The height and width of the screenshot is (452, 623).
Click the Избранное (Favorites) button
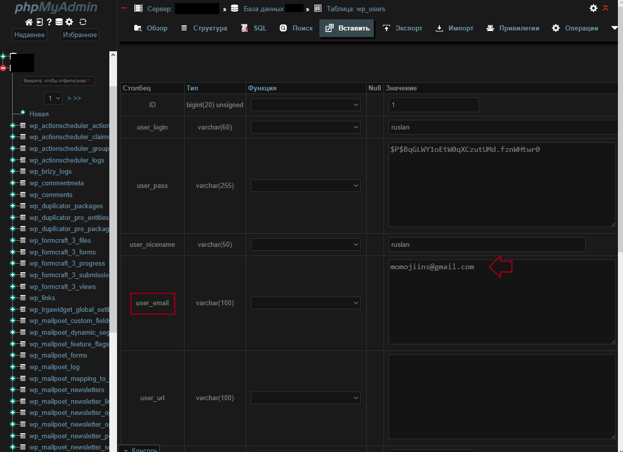coord(79,35)
